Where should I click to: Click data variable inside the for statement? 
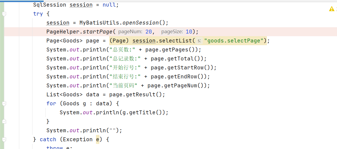[x=103, y=104]
